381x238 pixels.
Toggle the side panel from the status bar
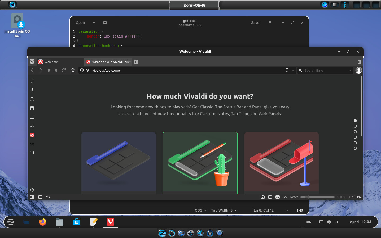coord(32,197)
